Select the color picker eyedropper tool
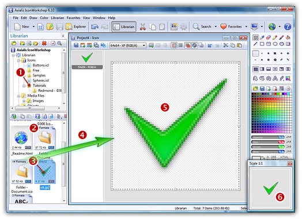Viewport: 302px width, 219px height. point(262,37)
